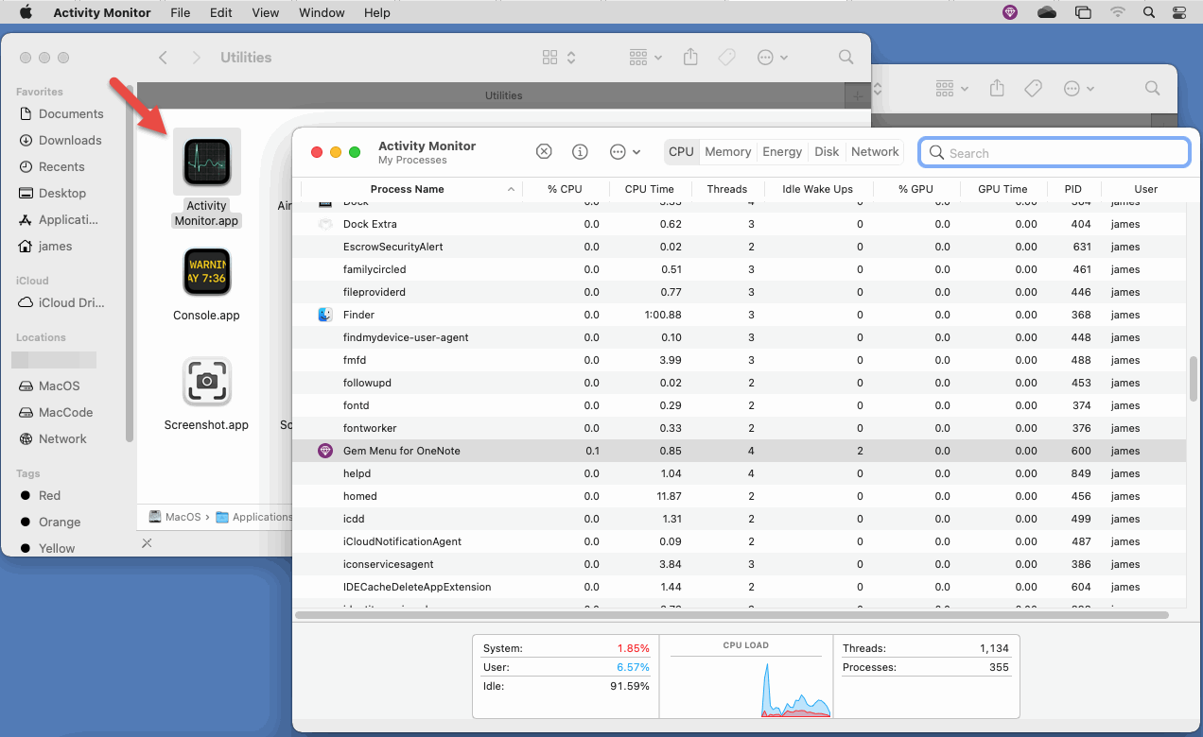Click Activity Monitor's ellipsis options icon

pos(619,151)
